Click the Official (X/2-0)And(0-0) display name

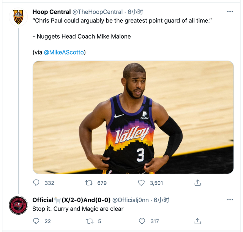pyautogui.click(x=71, y=200)
